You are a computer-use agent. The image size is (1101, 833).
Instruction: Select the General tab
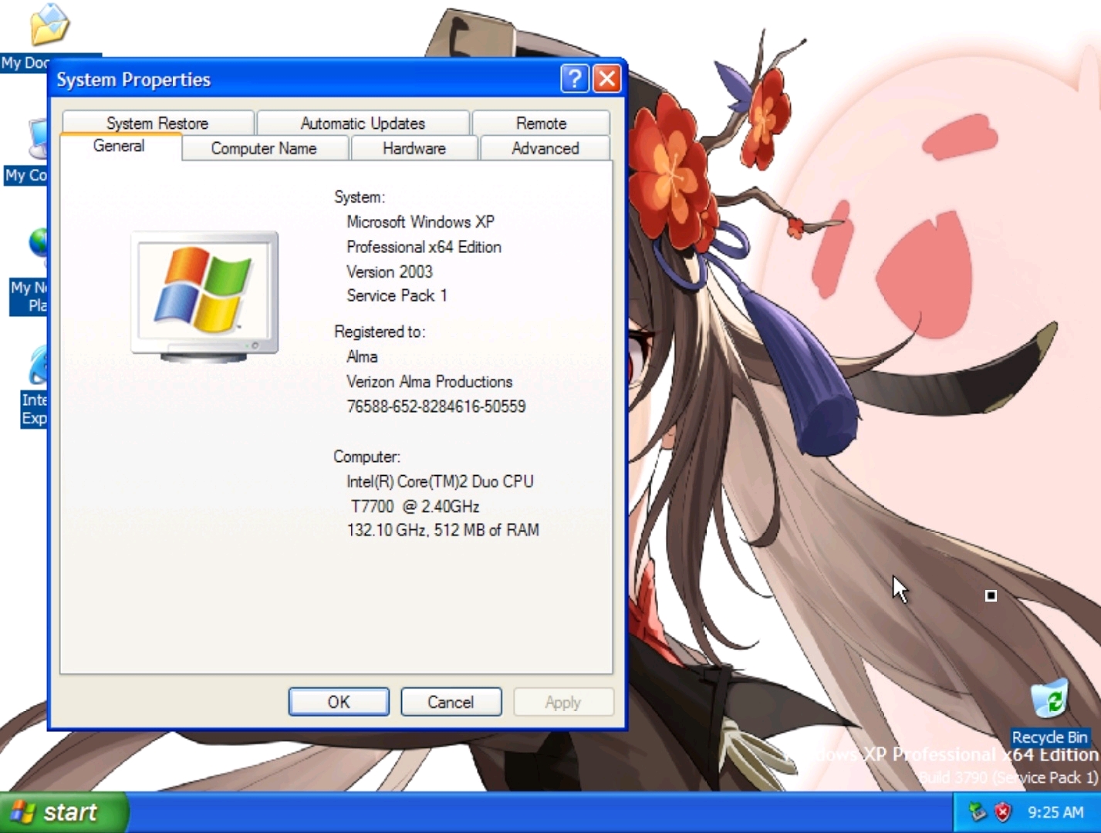[120, 147]
